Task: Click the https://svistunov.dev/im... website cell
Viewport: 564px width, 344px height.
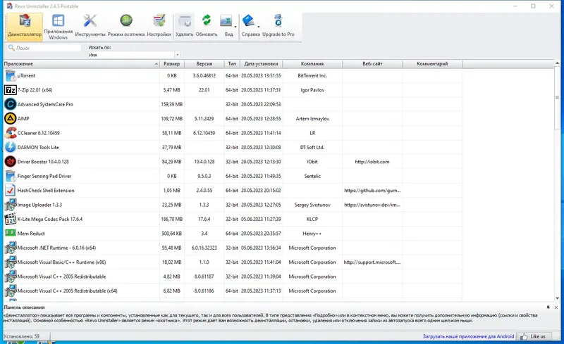Action: click(372, 205)
